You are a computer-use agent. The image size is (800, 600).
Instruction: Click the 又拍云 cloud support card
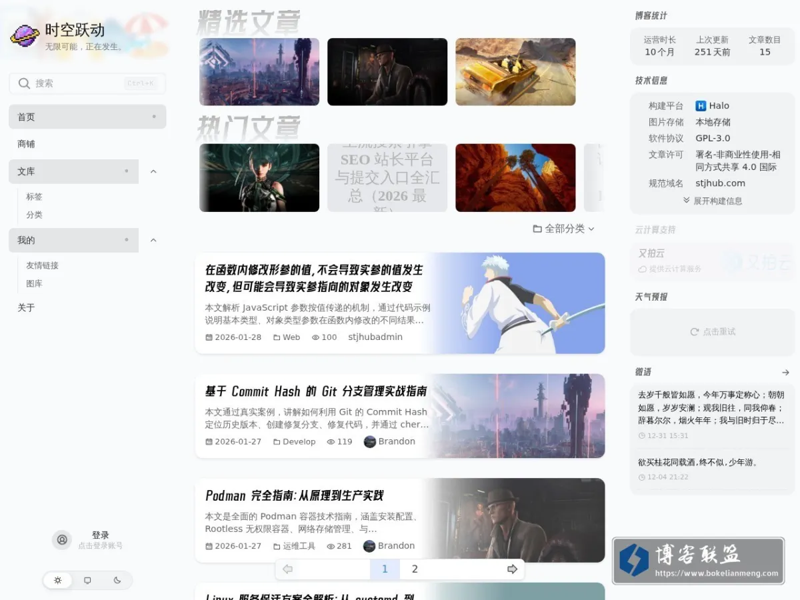tap(713, 260)
